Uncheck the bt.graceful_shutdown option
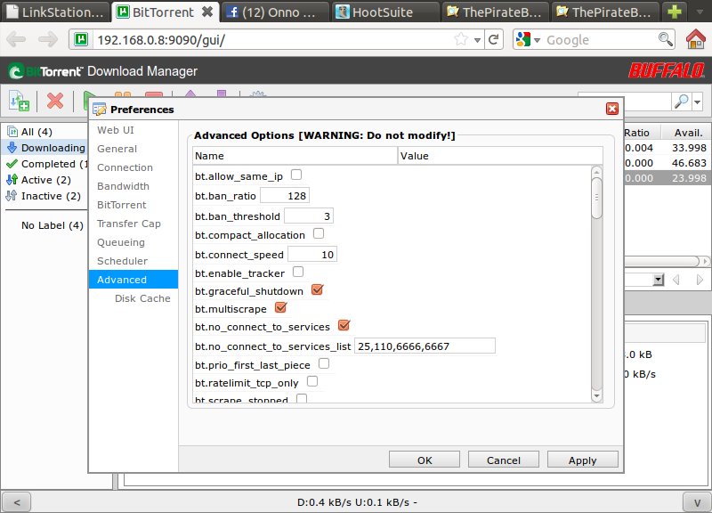This screenshot has height=513, width=712. pyautogui.click(x=317, y=289)
